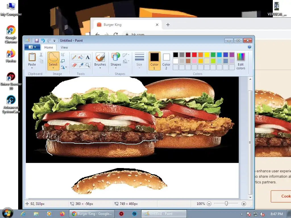Open Windows Explorer folder in taskbar
This screenshot has height=218, width=291.
(36, 214)
